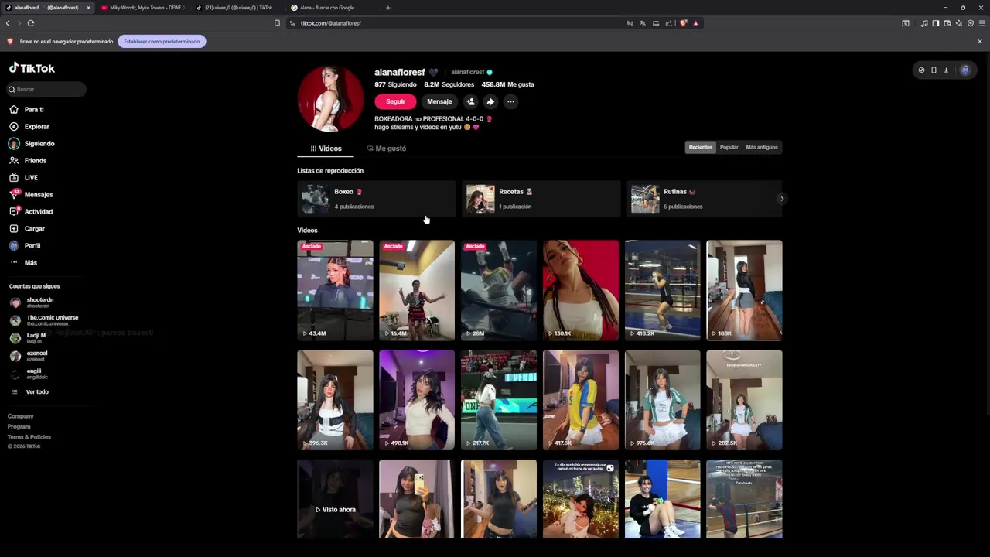Dismiss the default browser infobar

(980, 42)
